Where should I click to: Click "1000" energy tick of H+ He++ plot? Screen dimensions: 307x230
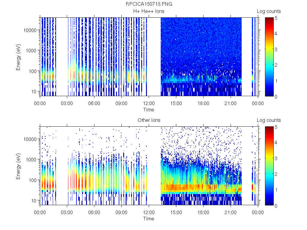pos(31,51)
